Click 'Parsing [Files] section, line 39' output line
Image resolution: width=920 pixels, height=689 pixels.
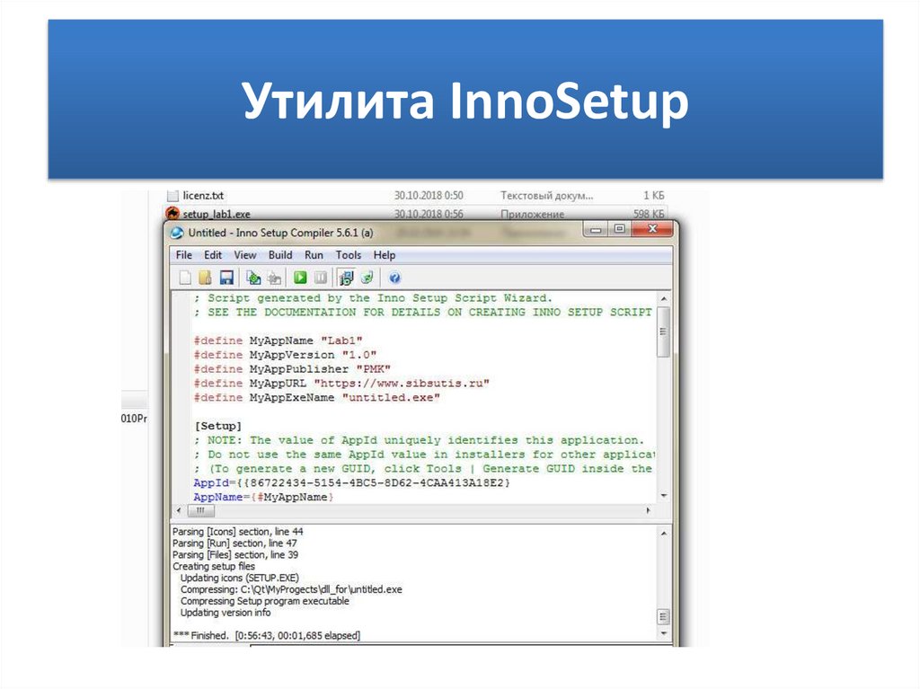(x=235, y=554)
